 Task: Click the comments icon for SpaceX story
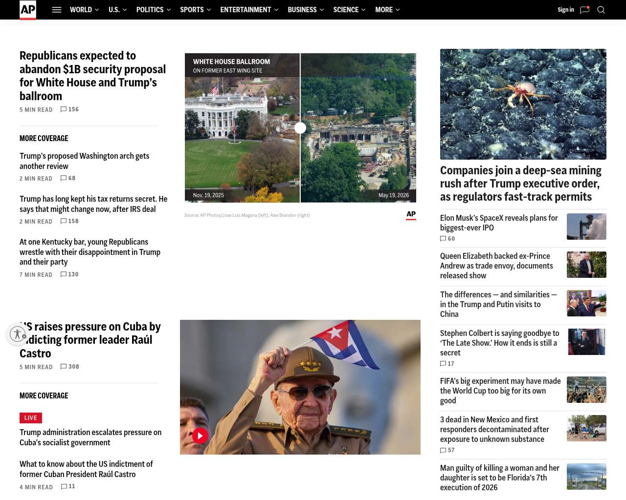(x=443, y=239)
